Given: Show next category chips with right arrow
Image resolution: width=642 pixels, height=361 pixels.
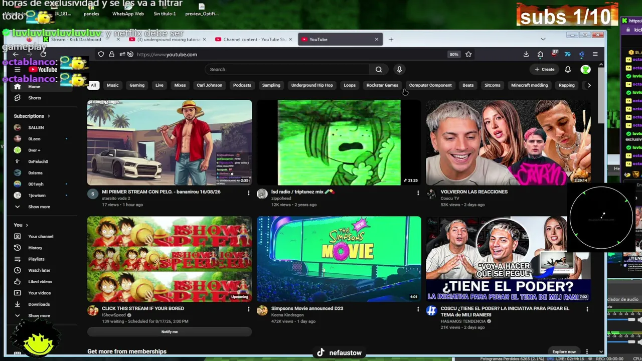Looking at the screenshot, I should point(589,85).
